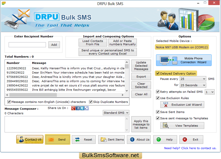This screenshot has height=159, width=221.
Task: Click the folder icon on Sent Items
Action: [x=104, y=140]
